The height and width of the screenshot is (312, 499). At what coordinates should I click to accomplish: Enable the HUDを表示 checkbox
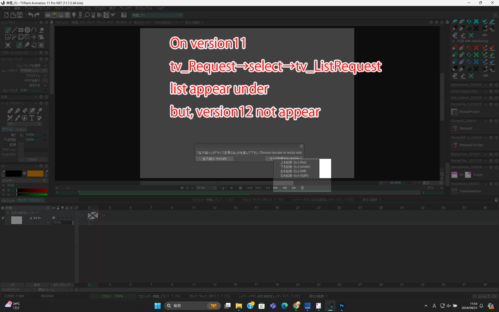click(45, 81)
